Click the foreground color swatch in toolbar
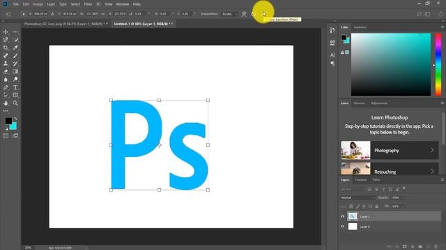This screenshot has height=250, width=446. [8, 121]
